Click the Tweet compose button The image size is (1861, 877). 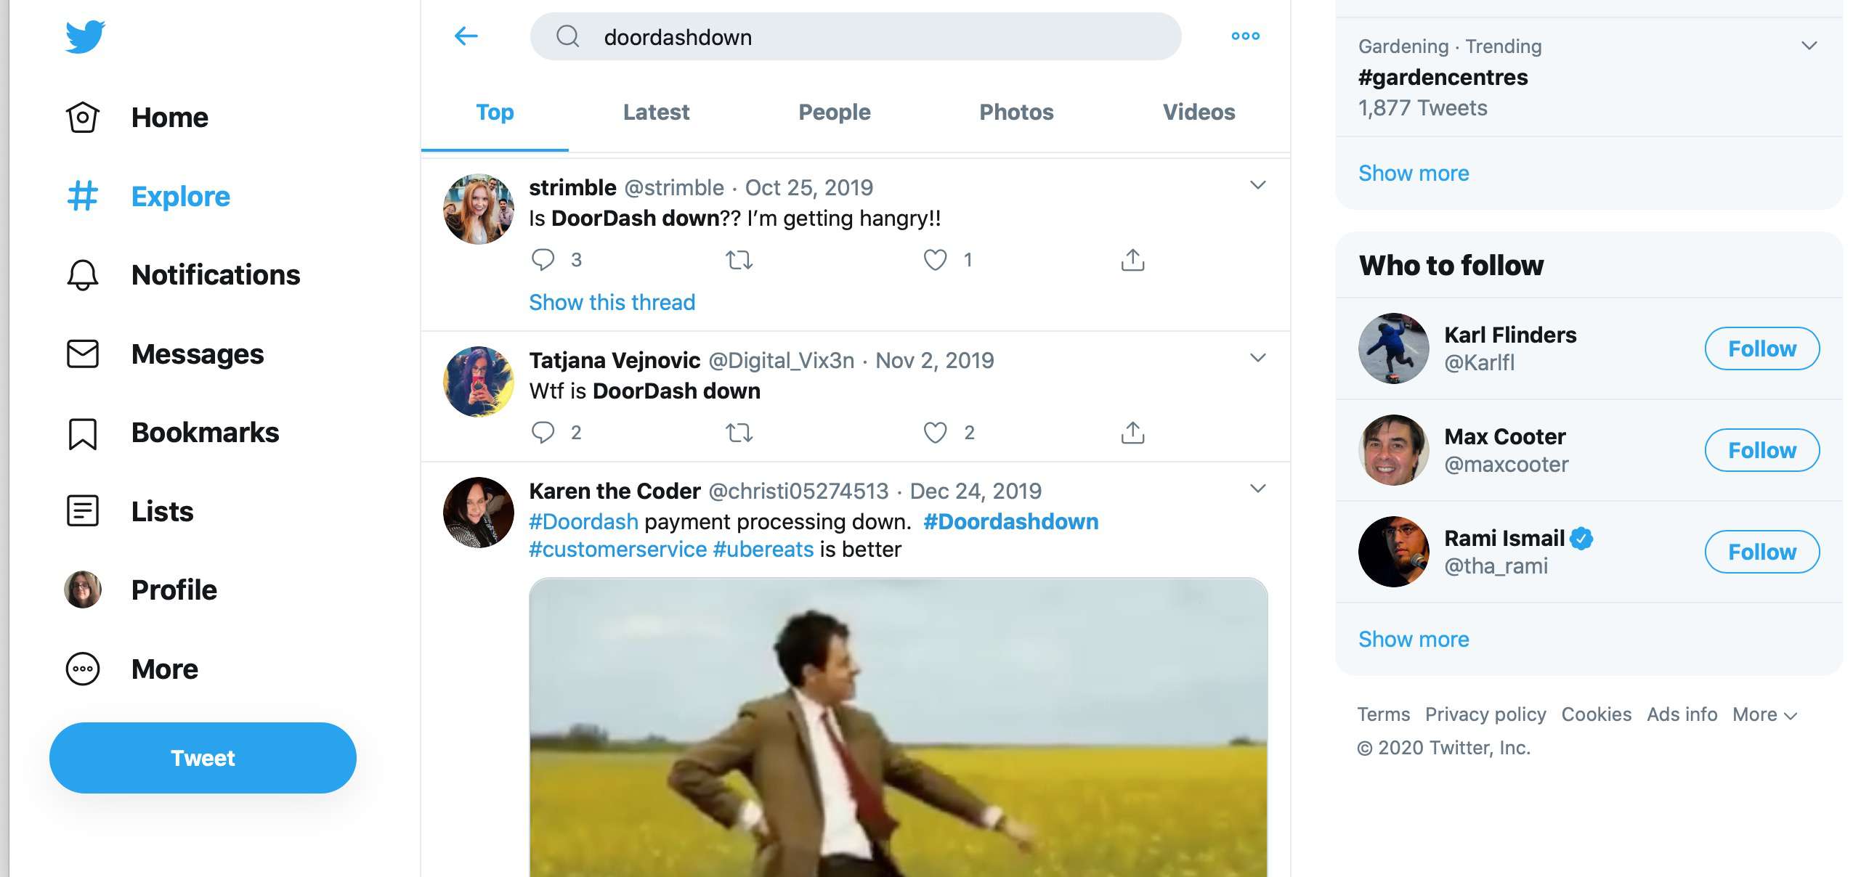tap(202, 756)
